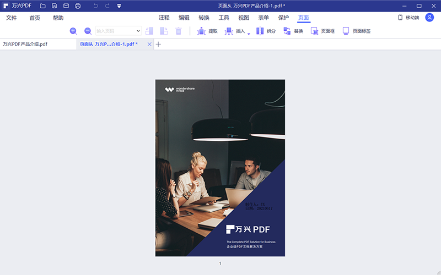Screen dimensions: 441x275
Task: Click the 移动端 mobile button
Action: coord(408,18)
